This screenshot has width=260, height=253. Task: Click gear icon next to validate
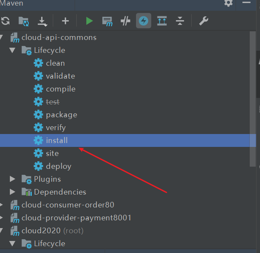coord(38,76)
